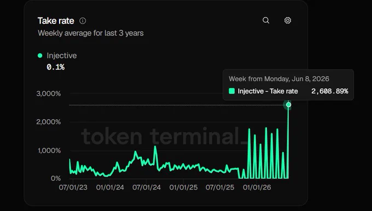Image resolution: width=372 pixels, height=211 pixels.
Task: Click the 07/01/23 x-axis label
Action: tap(73, 187)
